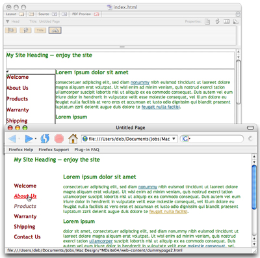Toggle the Firefox toolbar pill button
The image size is (260, 258).
pos(250,128)
